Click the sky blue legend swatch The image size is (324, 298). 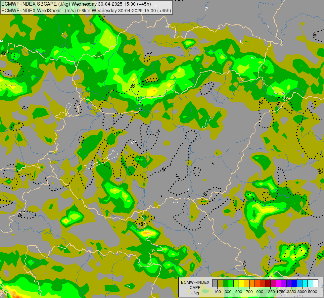click(300, 283)
